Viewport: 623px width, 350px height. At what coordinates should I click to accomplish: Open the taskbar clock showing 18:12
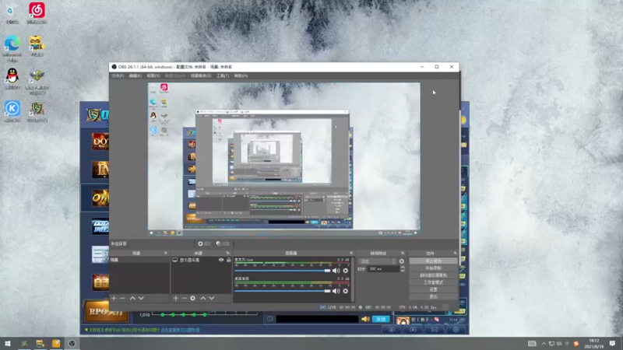594,343
